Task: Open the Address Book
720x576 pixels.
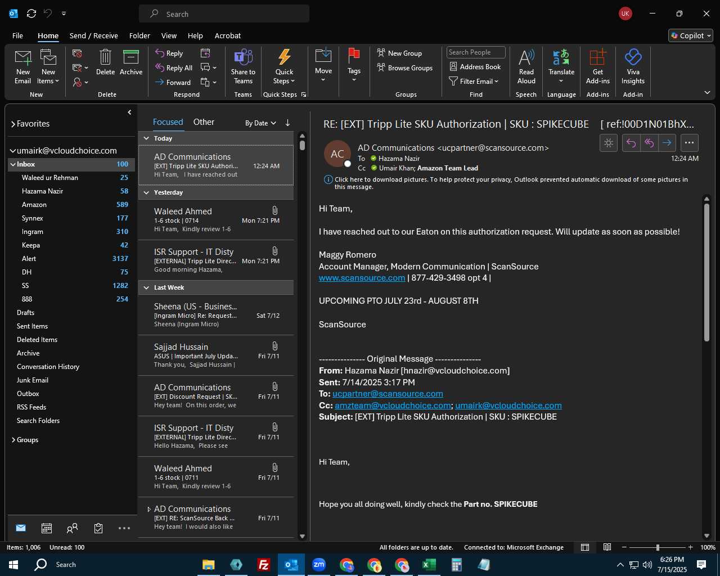Action: click(x=475, y=67)
